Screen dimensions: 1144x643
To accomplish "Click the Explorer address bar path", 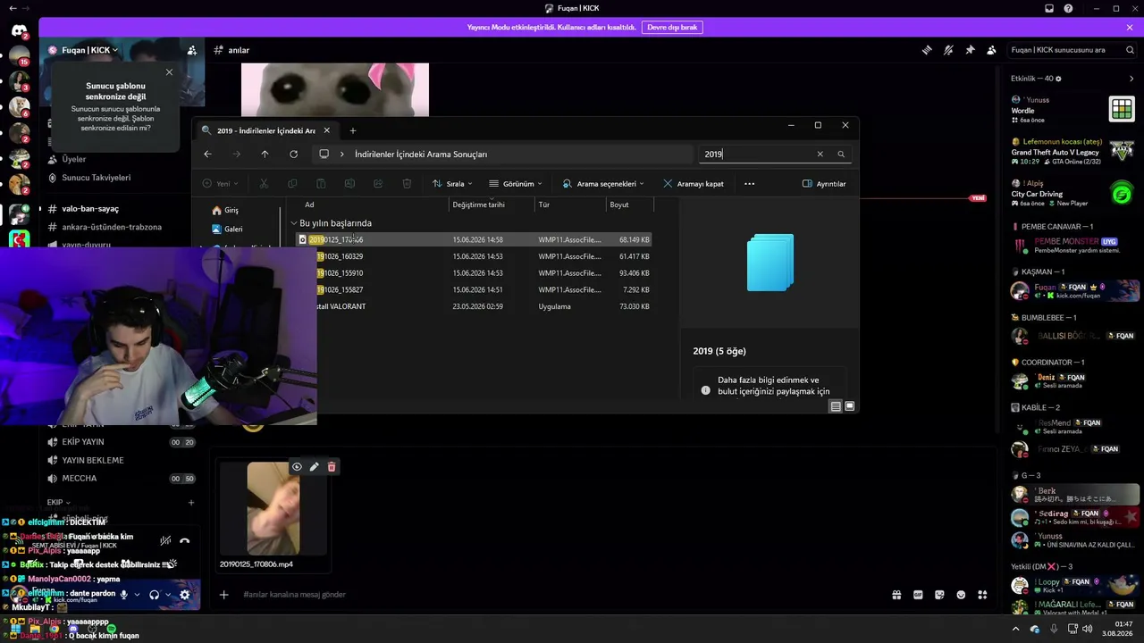I will pyautogui.click(x=421, y=154).
